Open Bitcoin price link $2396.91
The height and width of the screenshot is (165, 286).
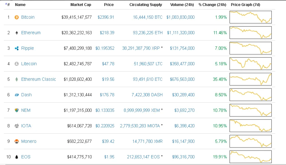click(106, 17)
